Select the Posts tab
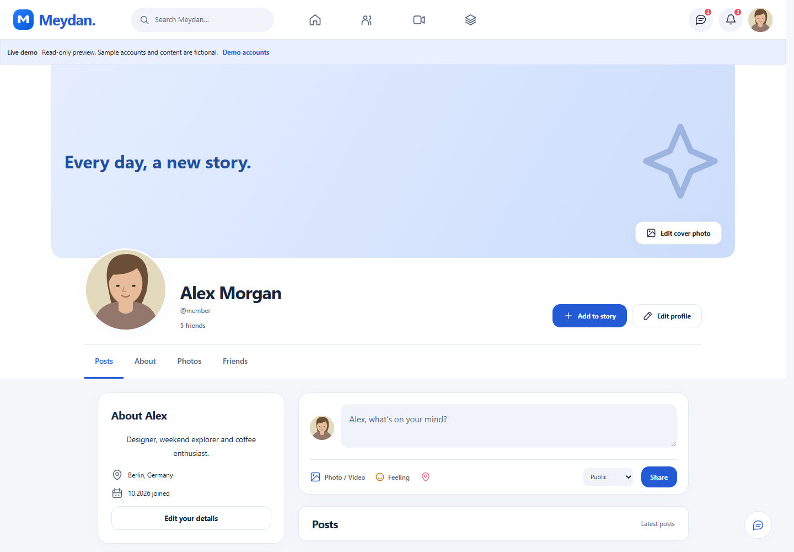 tap(104, 361)
